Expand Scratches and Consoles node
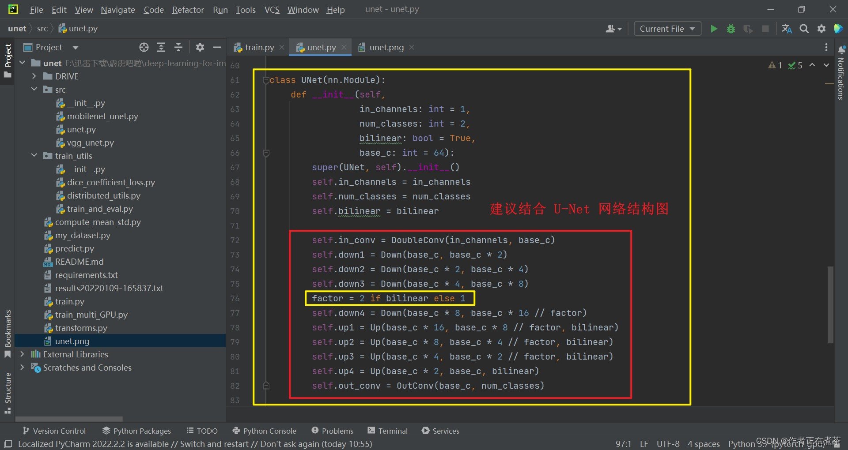The height and width of the screenshot is (450, 848). [23, 367]
